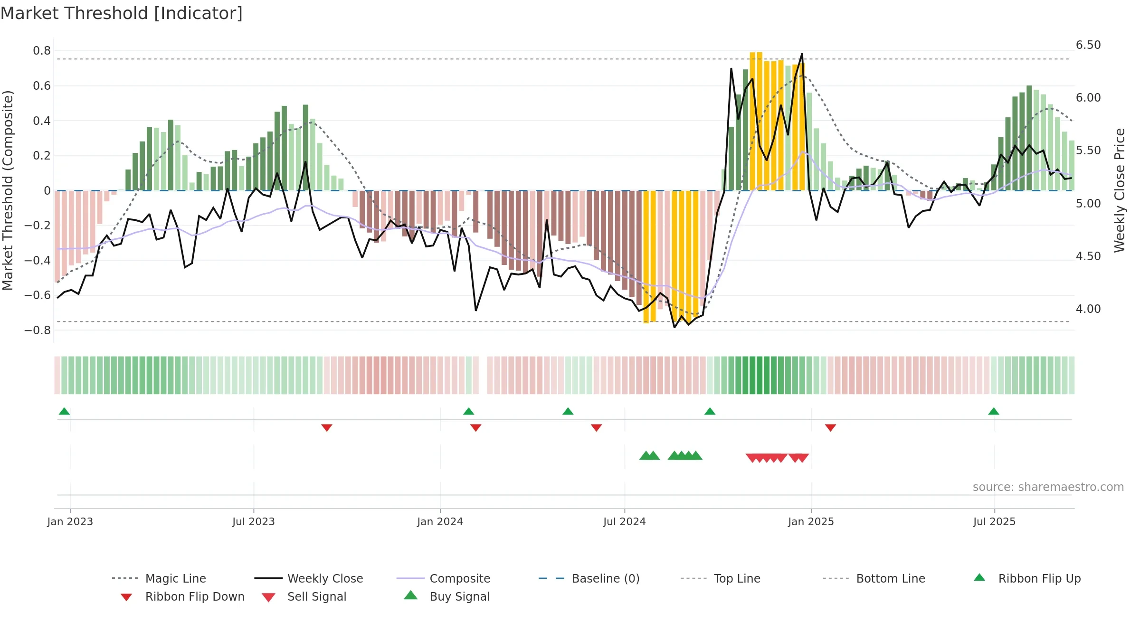The width and height of the screenshot is (1140, 641).
Task: Click the green triangle icon in the Buy Signal legend
Action: click(411, 595)
